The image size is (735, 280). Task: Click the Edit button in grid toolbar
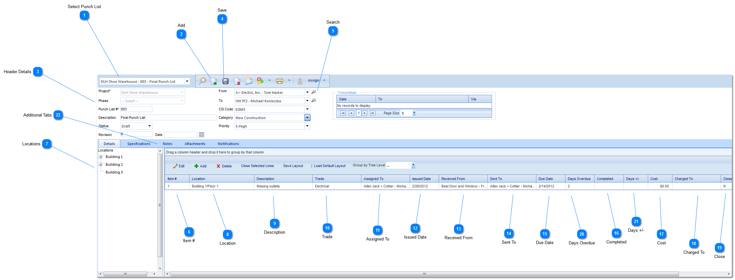tap(179, 166)
